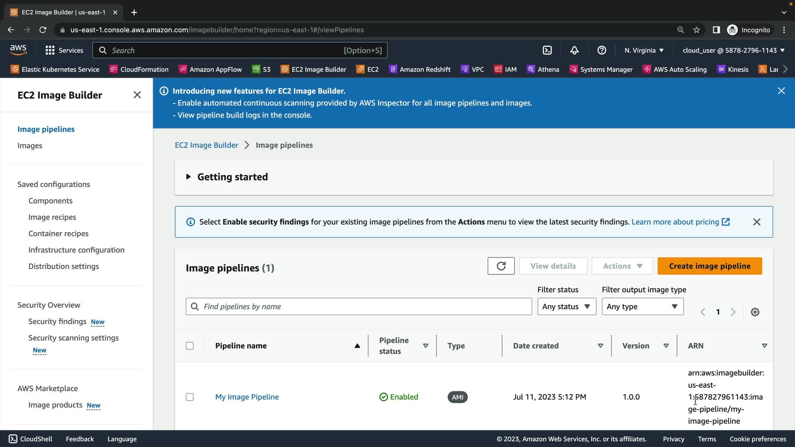Open the Athena shortcut in favorites bar
795x447 pixels.
point(543,70)
